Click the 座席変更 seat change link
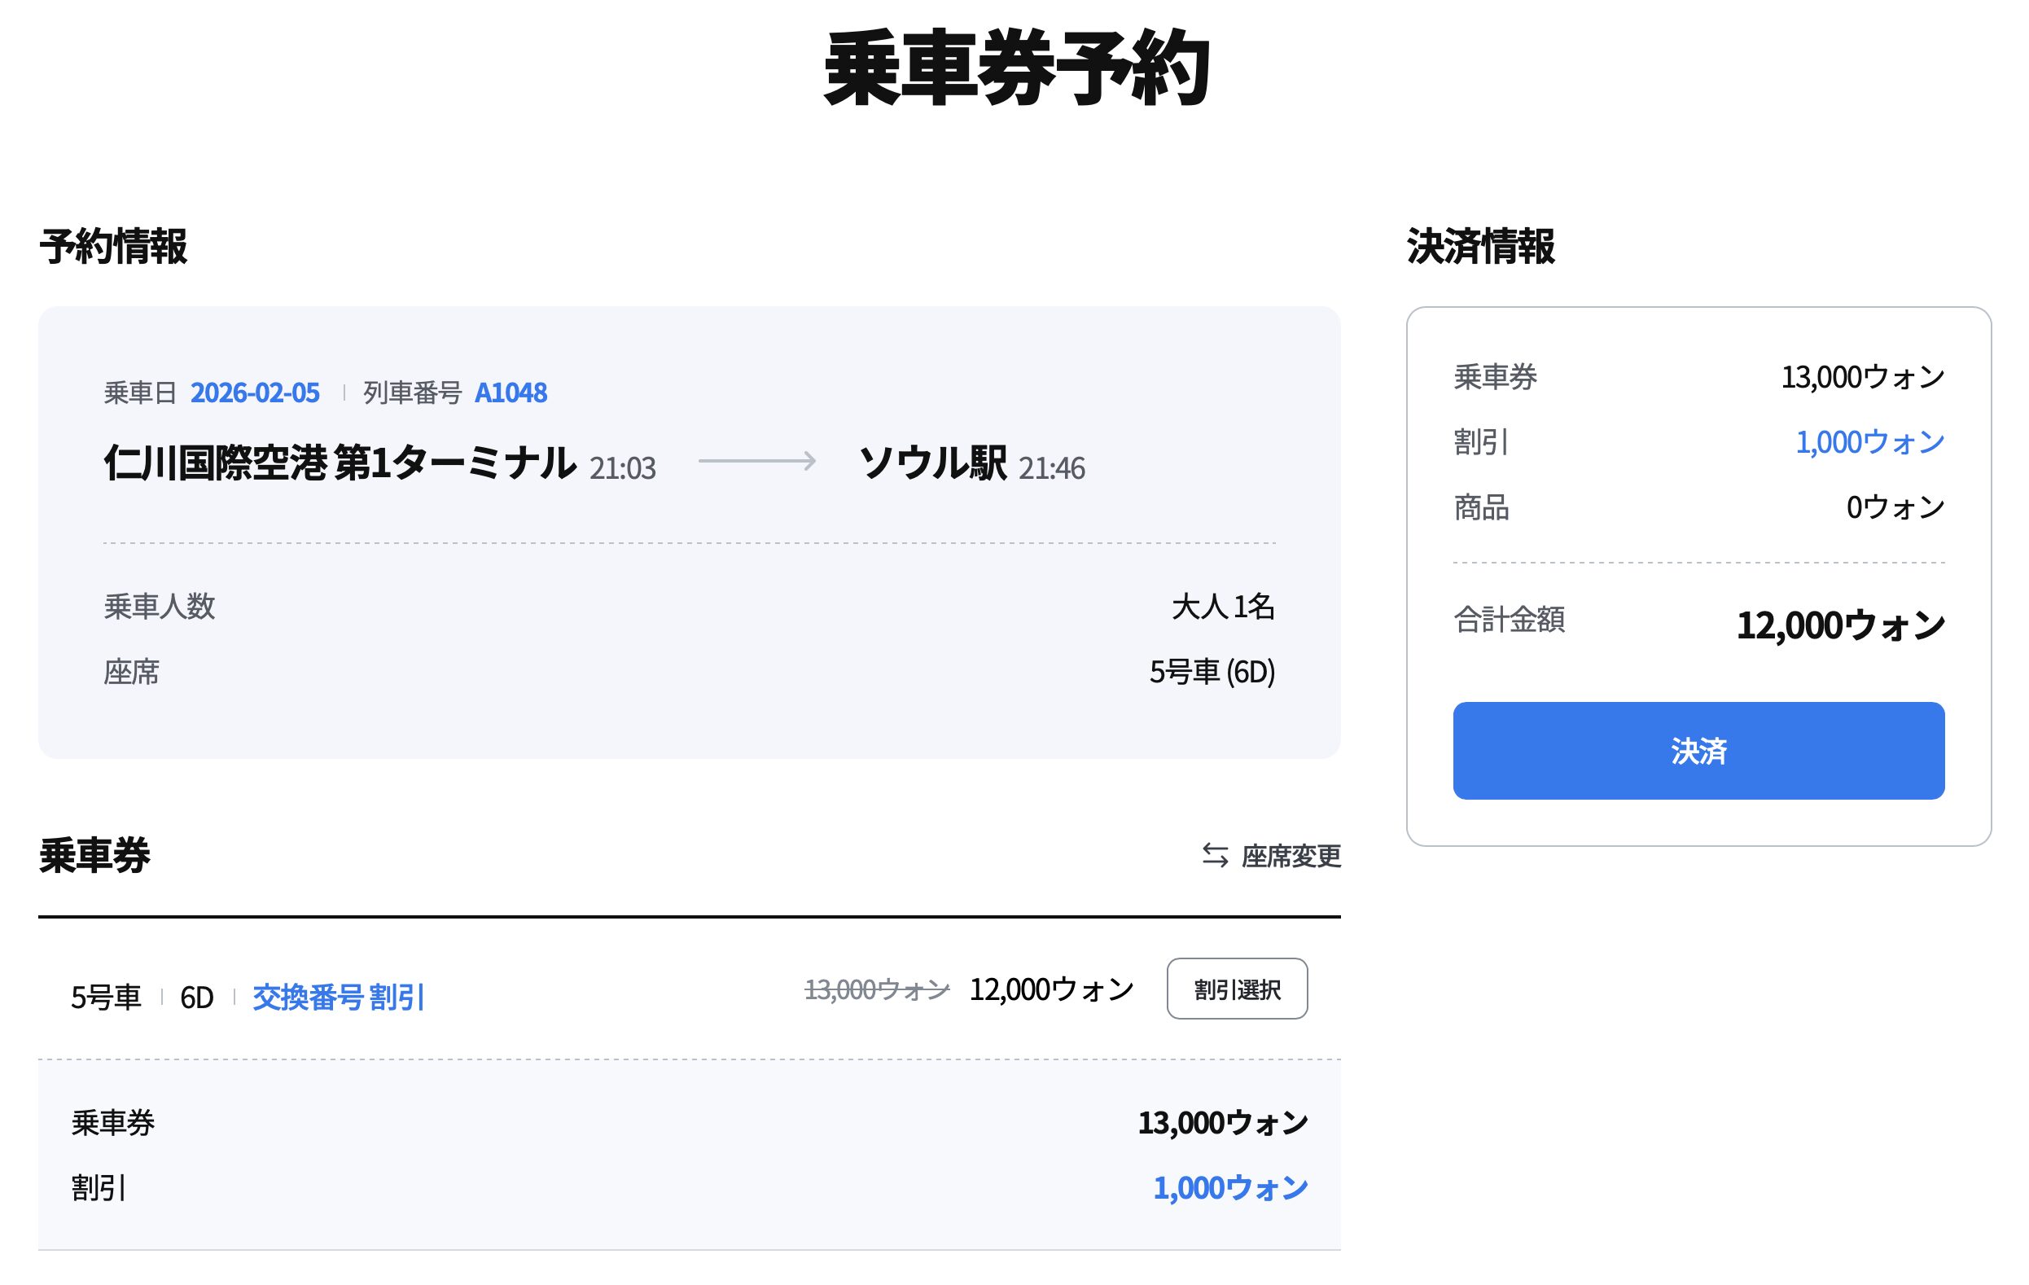This screenshot has height=1285, width=2029. (x=1290, y=856)
